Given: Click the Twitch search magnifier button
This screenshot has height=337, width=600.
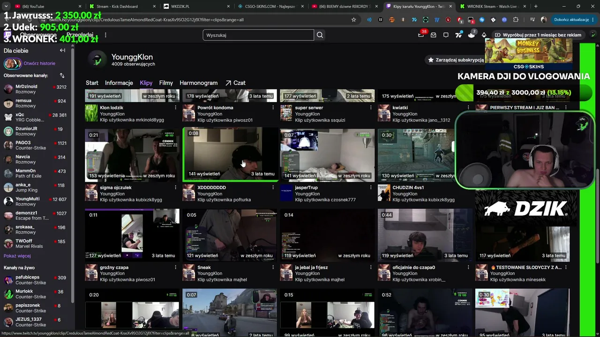Looking at the screenshot, I should pos(320,35).
